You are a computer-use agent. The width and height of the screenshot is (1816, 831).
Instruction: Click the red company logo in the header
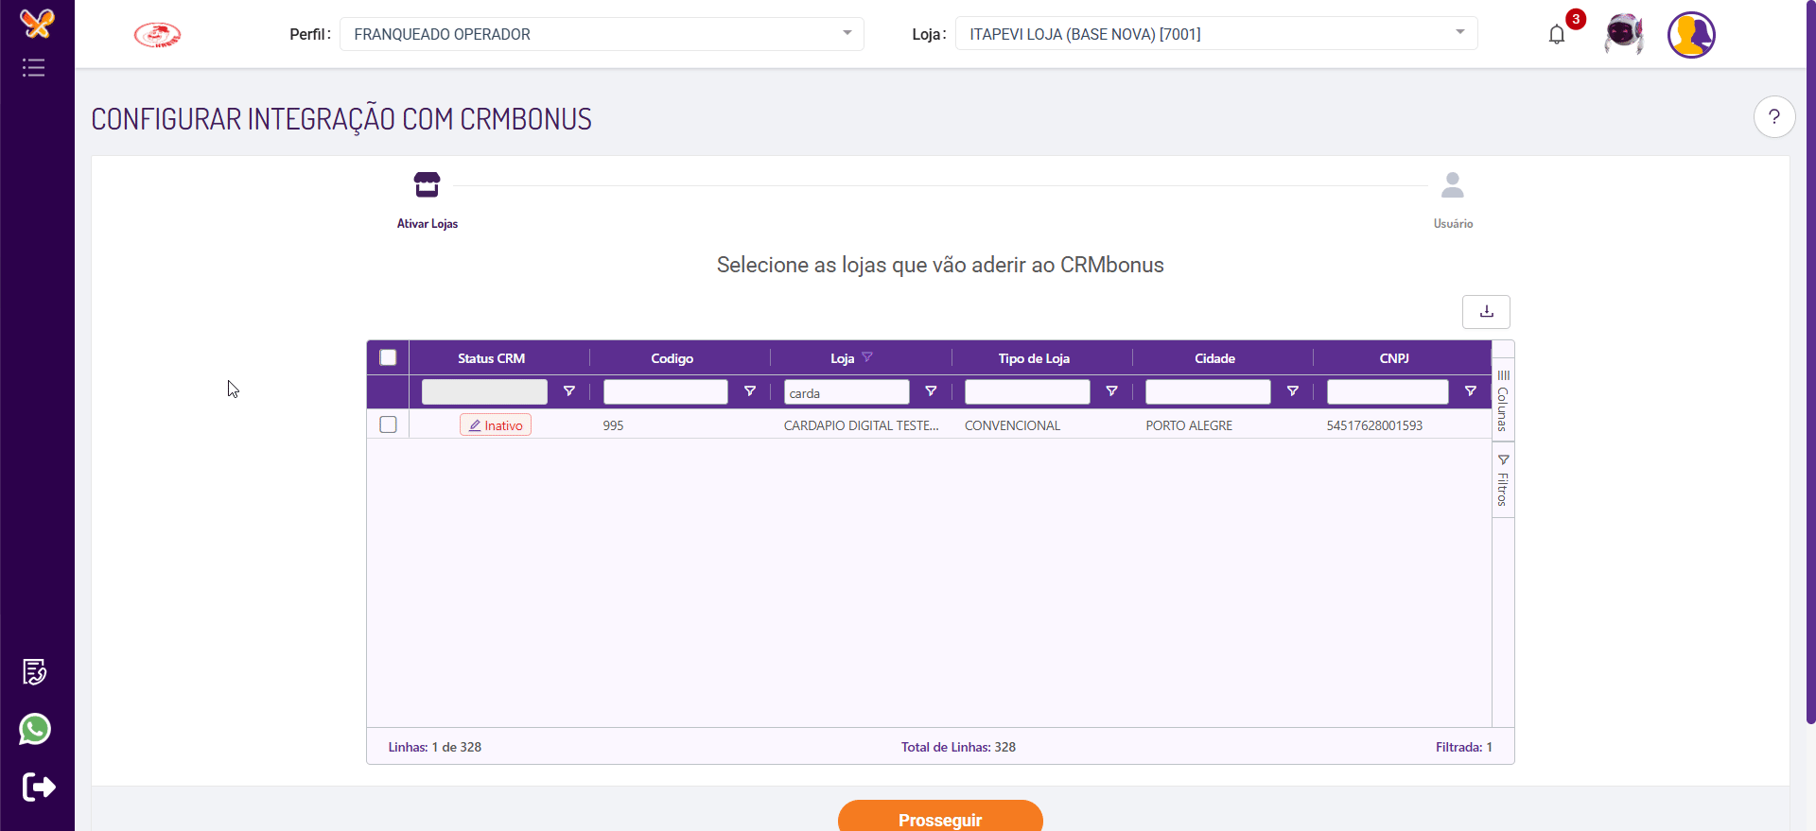tap(157, 35)
